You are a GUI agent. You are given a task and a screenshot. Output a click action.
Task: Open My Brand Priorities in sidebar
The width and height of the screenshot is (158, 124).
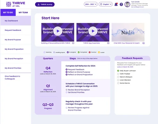click(x=15, y=68)
